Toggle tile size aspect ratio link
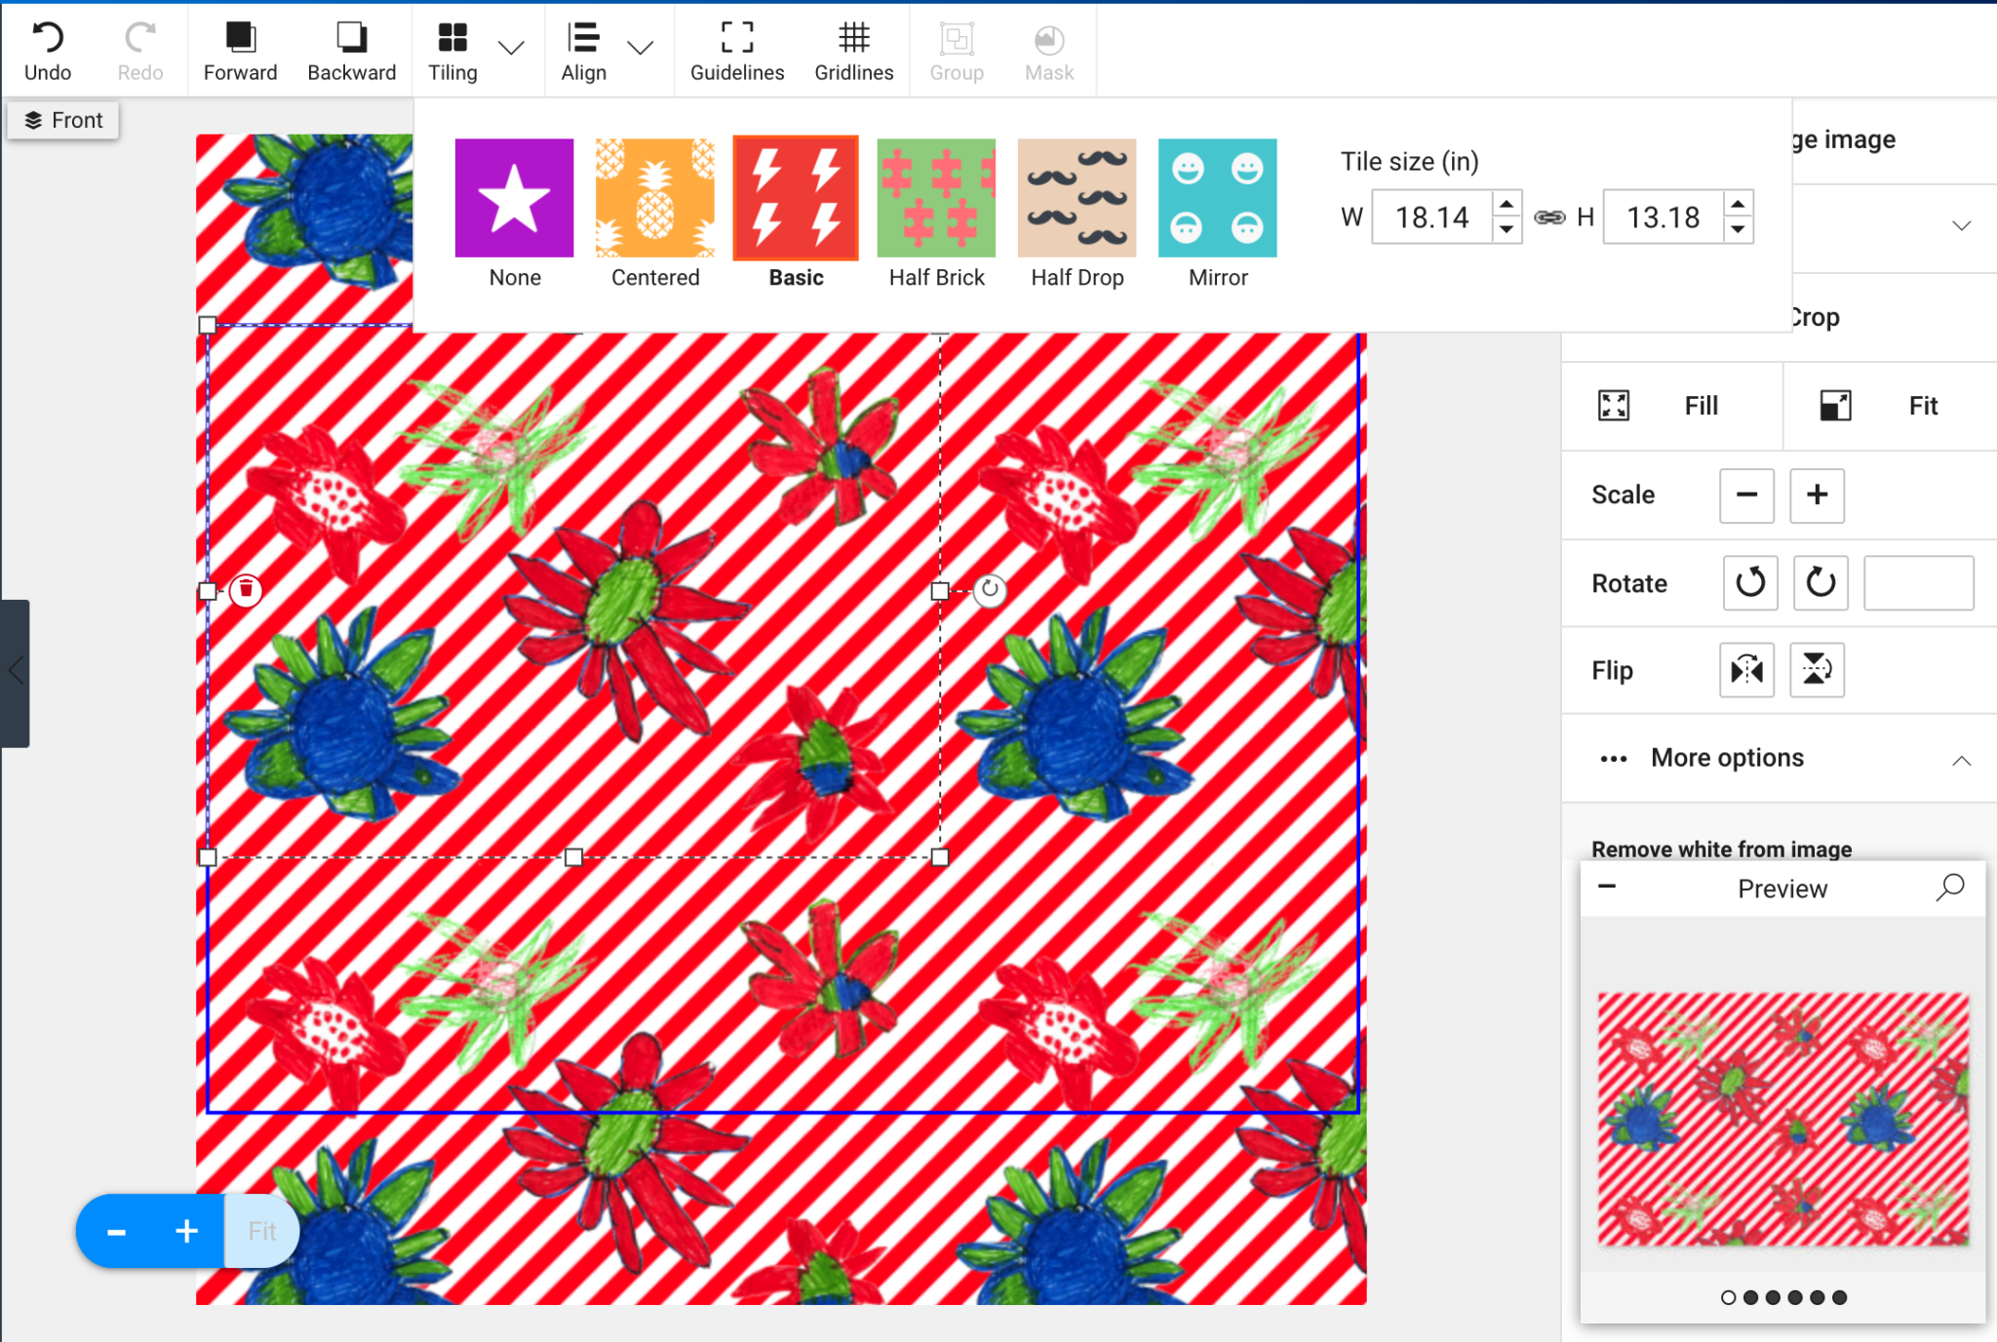The width and height of the screenshot is (1997, 1342). [x=1548, y=217]
